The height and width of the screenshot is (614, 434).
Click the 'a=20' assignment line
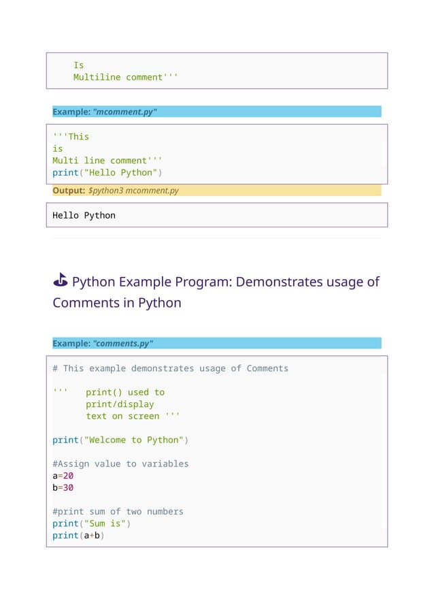[63, 476]
